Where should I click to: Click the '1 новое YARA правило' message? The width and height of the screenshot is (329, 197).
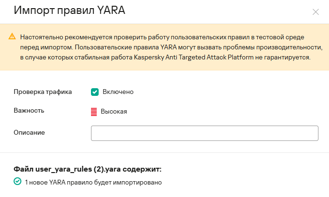[x=93, y=182]
